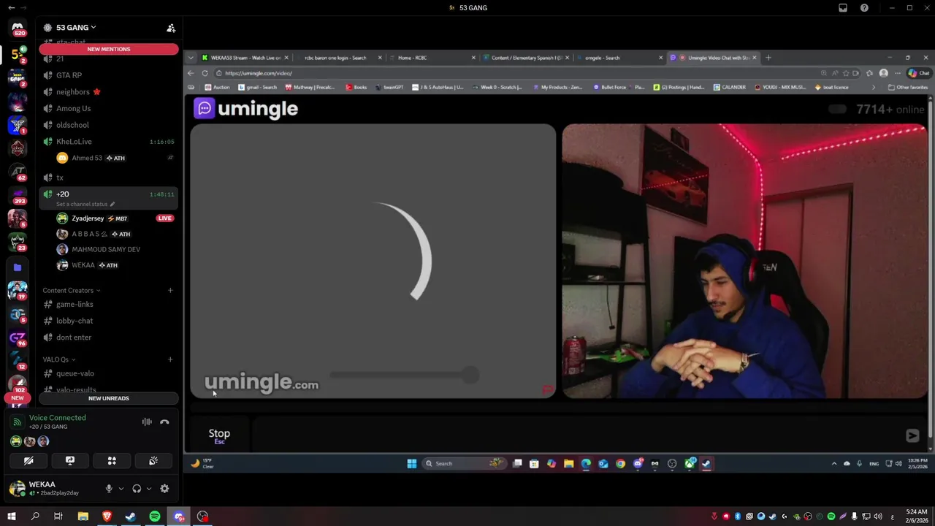Disconnect from voice with the hang-up icon
This screenshot has height=526, width=935.
164,422
